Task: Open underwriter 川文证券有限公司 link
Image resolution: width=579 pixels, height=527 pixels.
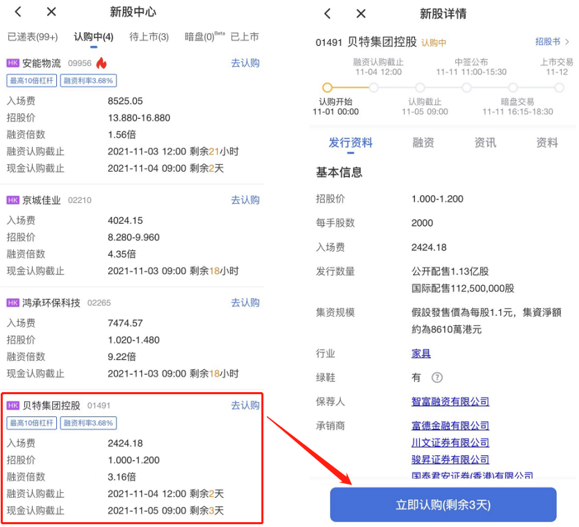Action: pyautogui.click(x=450, y=443)
